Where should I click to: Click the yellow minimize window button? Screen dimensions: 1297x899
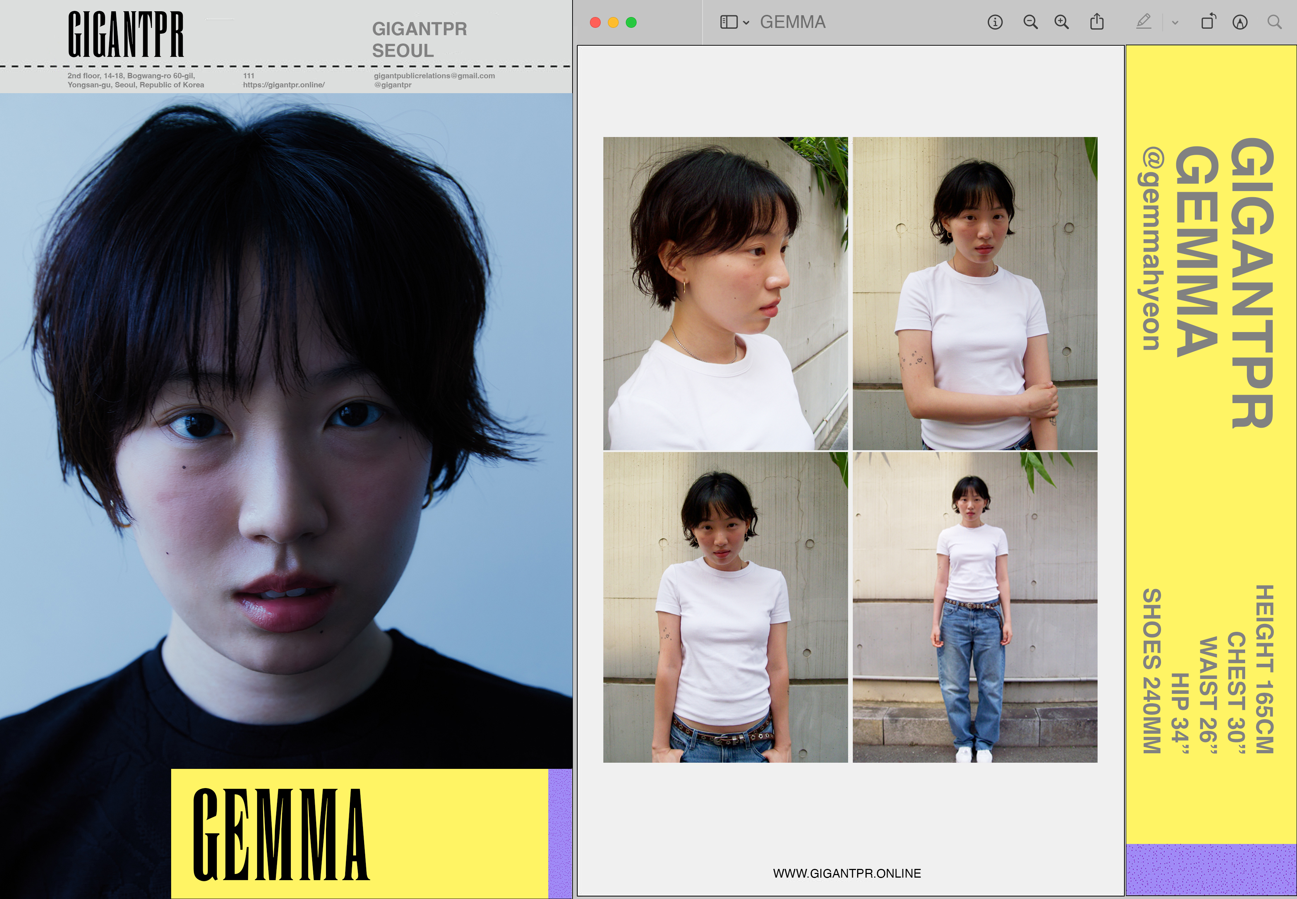click(x=613, y=22)
